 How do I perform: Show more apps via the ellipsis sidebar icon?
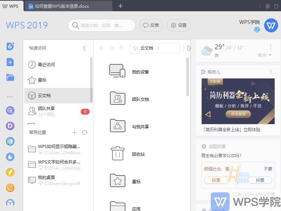(x=10, y=96)
